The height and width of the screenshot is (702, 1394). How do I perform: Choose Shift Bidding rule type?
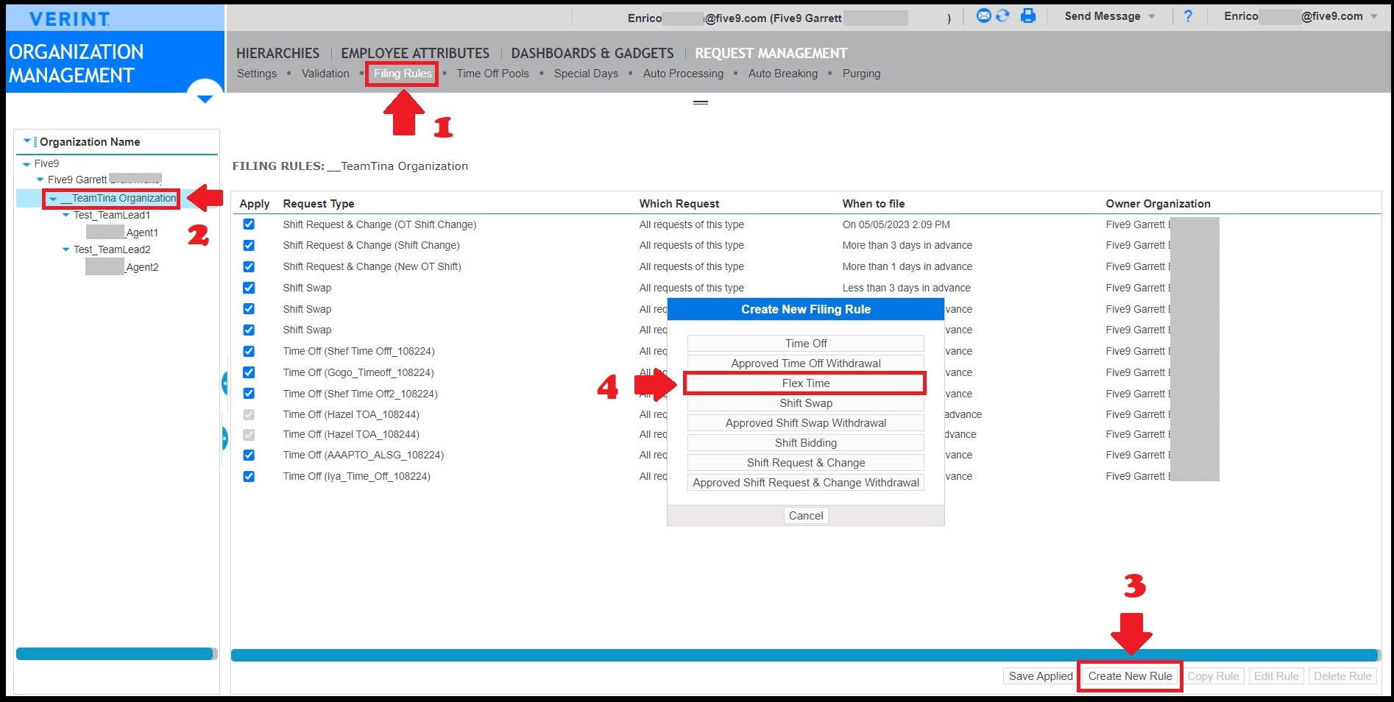(x=806, y=443)
